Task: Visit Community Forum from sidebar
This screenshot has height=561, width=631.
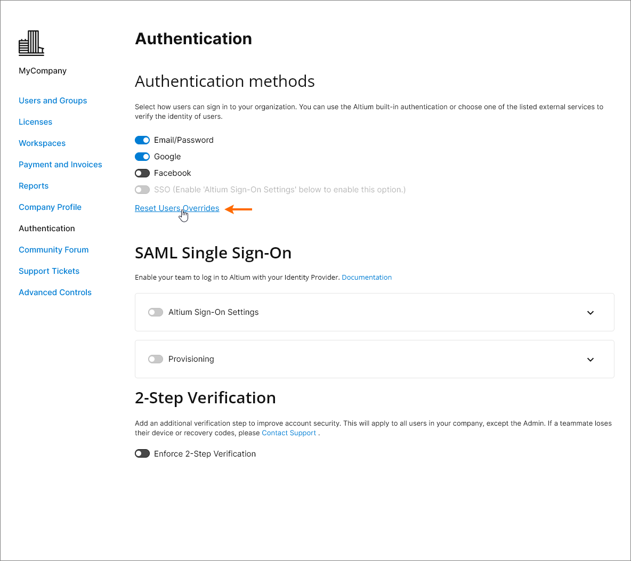Action: pos(53,250)
